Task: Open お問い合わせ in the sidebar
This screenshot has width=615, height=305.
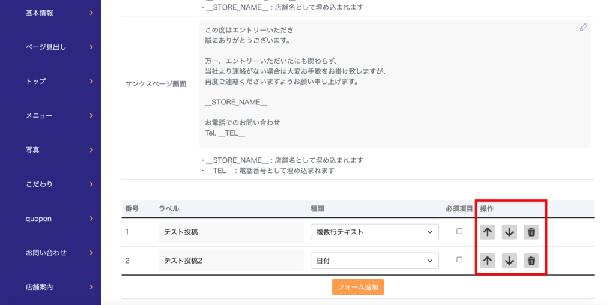Action: 50,253
